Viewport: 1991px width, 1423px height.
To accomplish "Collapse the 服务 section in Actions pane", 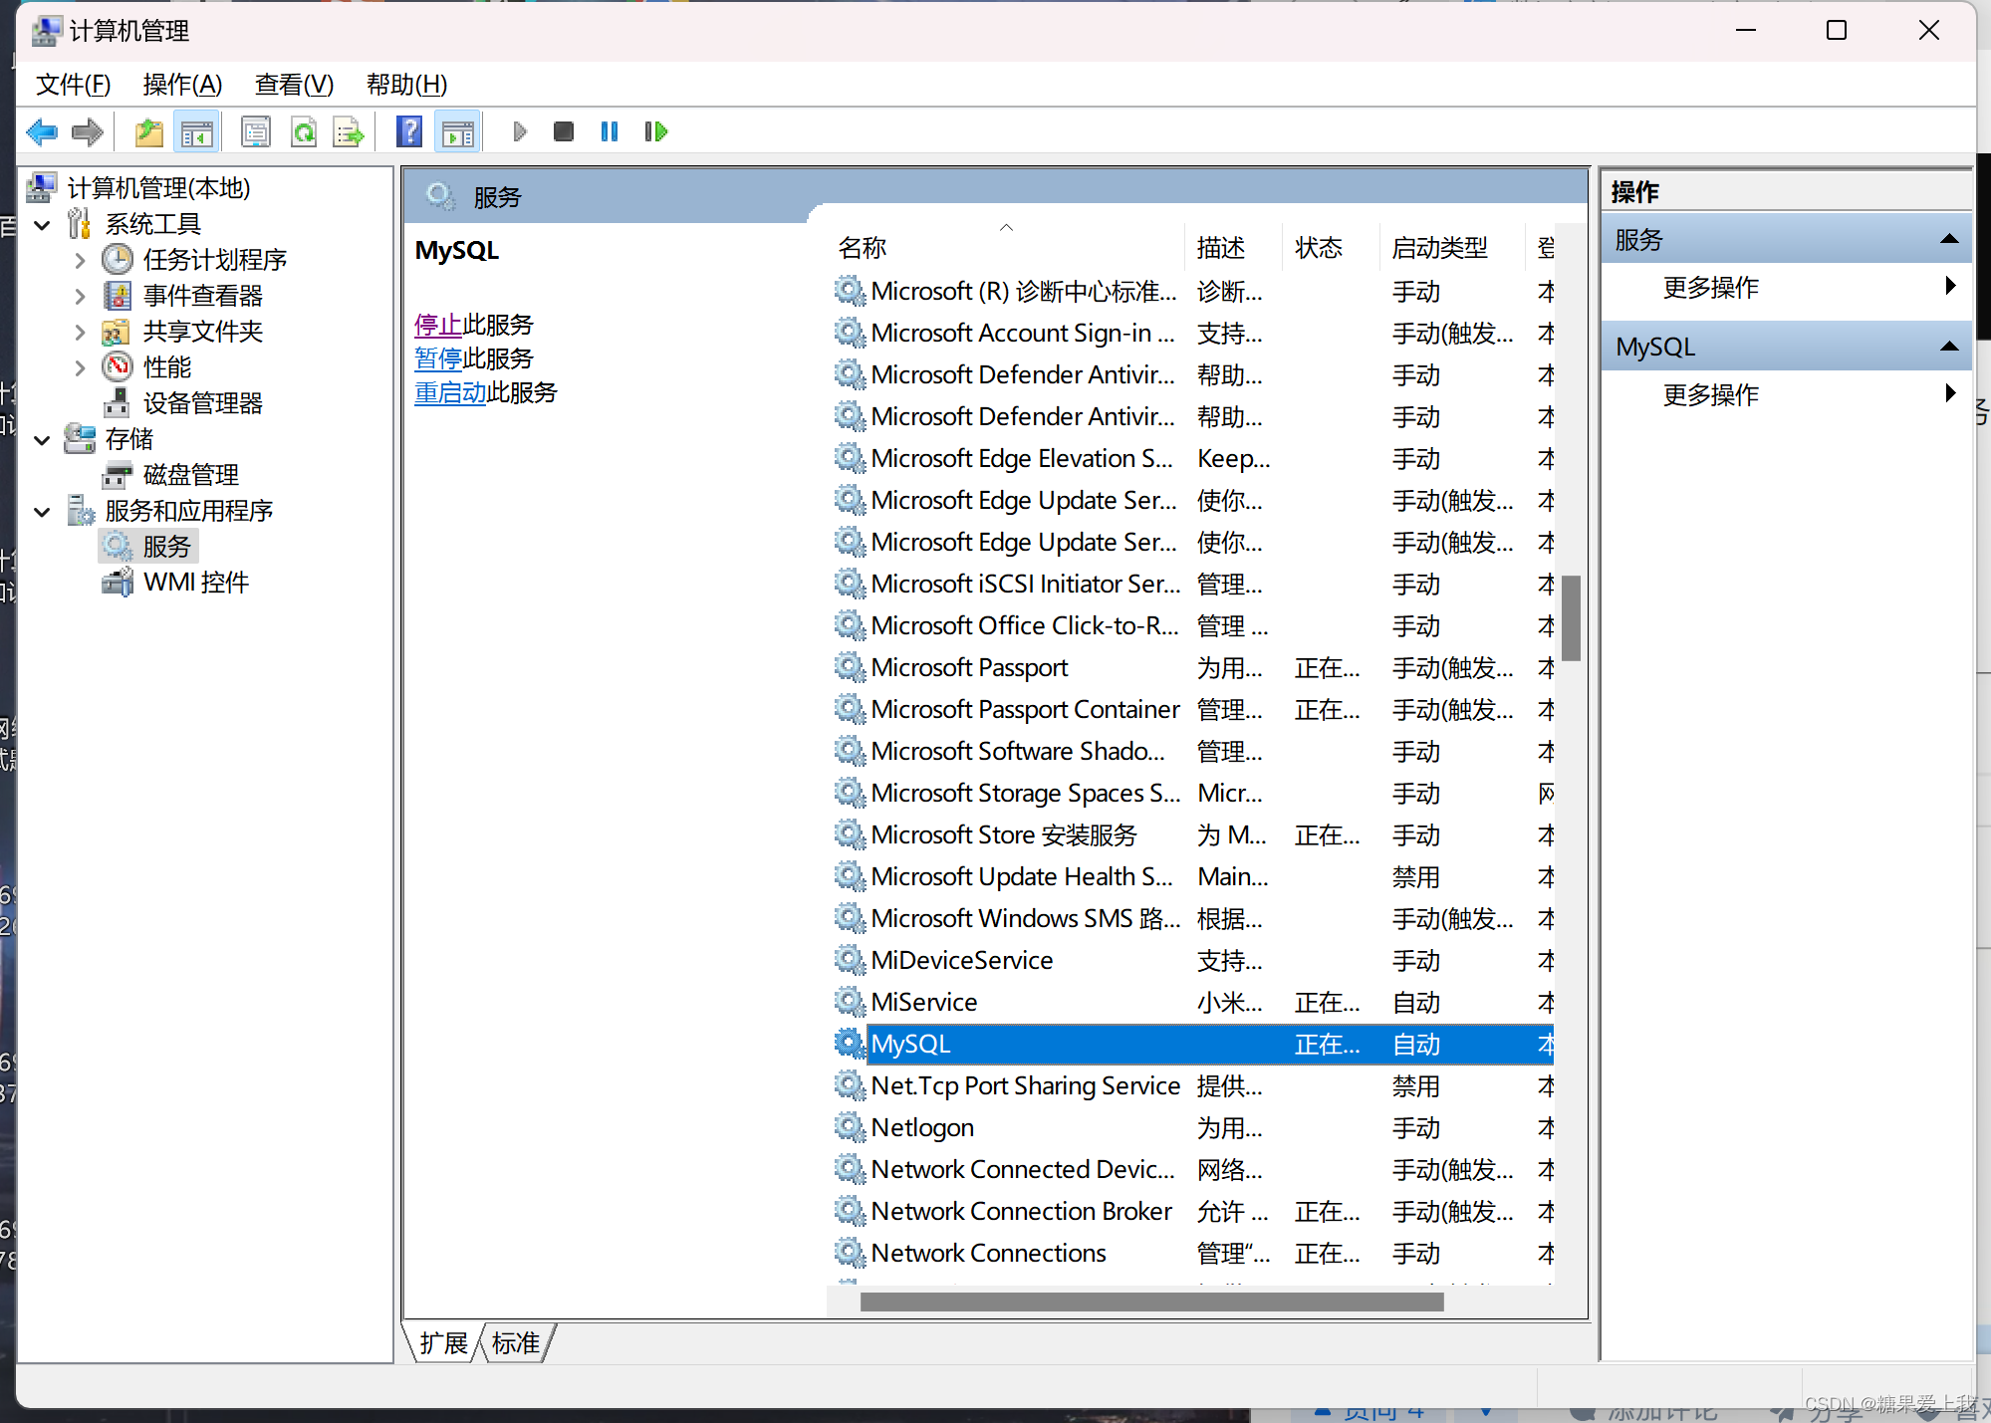I will pos(1949,239).
